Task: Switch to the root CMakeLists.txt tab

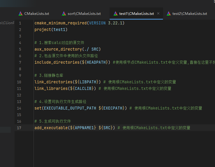Action: point(37,14)
